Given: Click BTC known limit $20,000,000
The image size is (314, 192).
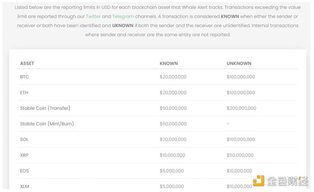Looking at the screenshot, I should pos(173,77).
